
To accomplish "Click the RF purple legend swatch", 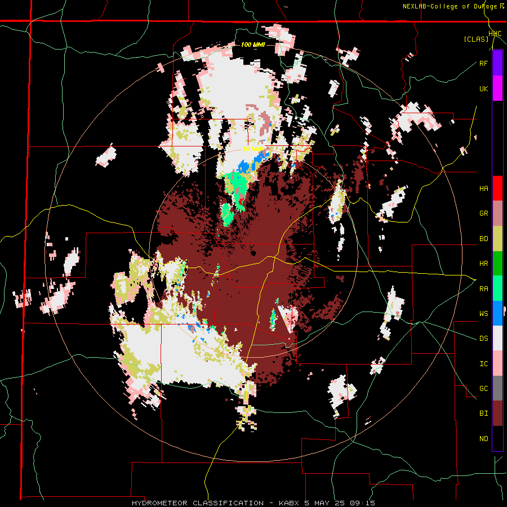I will point(497,63).
